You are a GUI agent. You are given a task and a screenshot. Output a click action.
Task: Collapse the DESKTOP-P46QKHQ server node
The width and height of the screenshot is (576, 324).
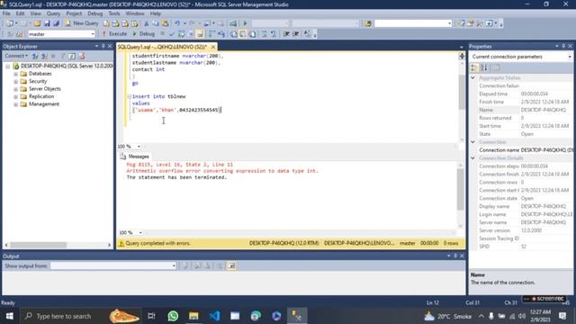point(8,66)
